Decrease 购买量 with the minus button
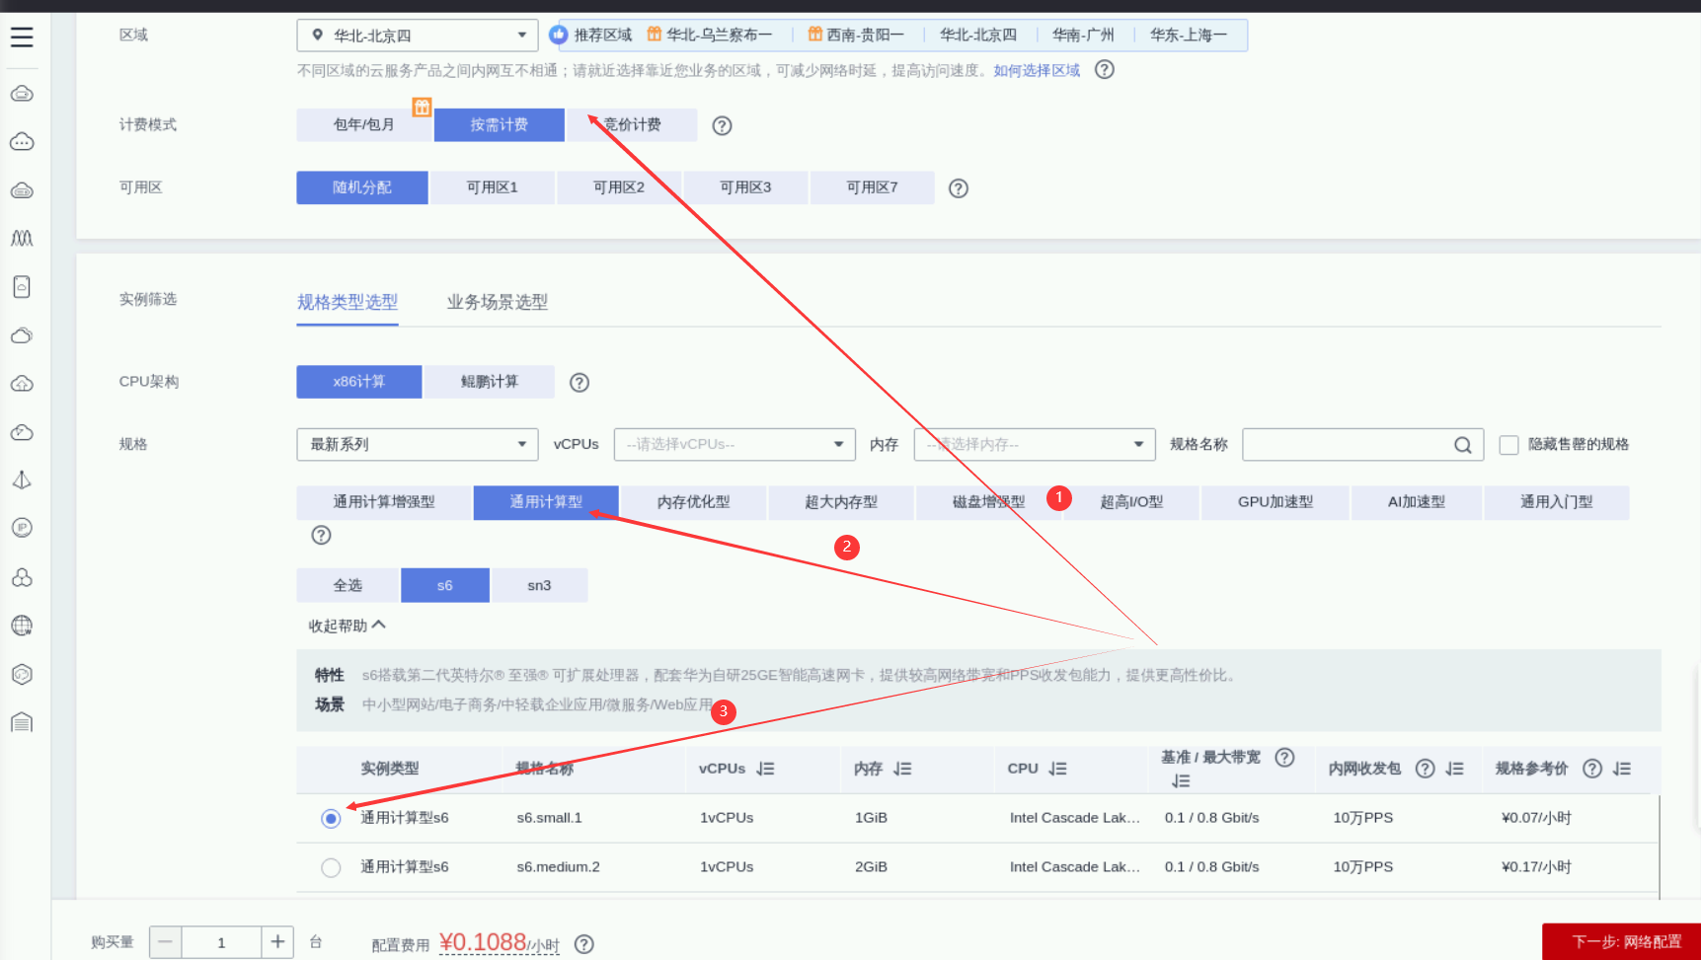 (x=165, y=942)
